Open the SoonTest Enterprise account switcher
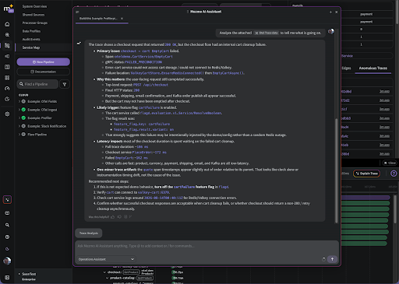Screen dimensions: 399x284 pyautogui.click(x=29, y=276)
